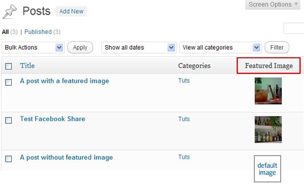Click the default image placeholder thumbnail

268,169
